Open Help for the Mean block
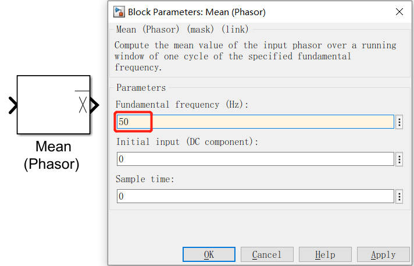Viewport: 414px width, 266px height. 325,254
